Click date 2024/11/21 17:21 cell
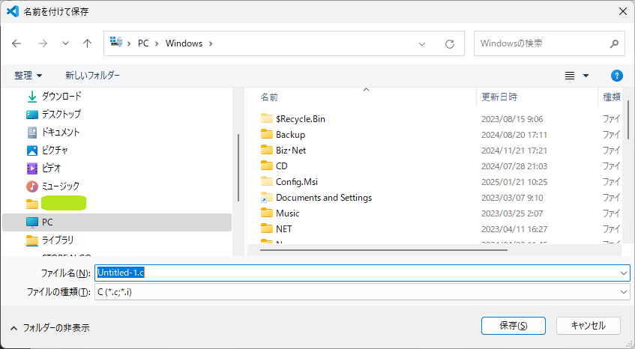 pyautogui.click(x=514, y=151)
